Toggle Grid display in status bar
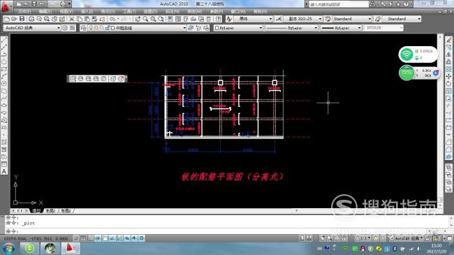The image size is (454, 255). pos(83,238)
